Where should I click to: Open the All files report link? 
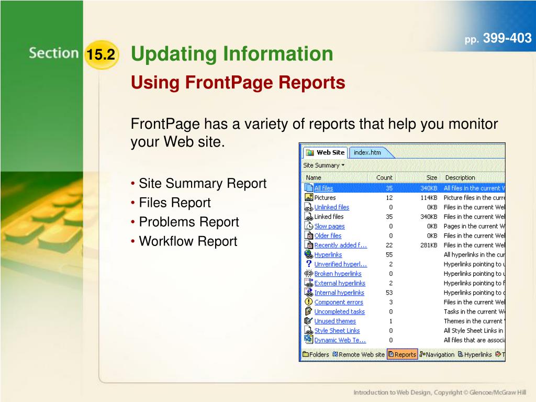point(323,188)
